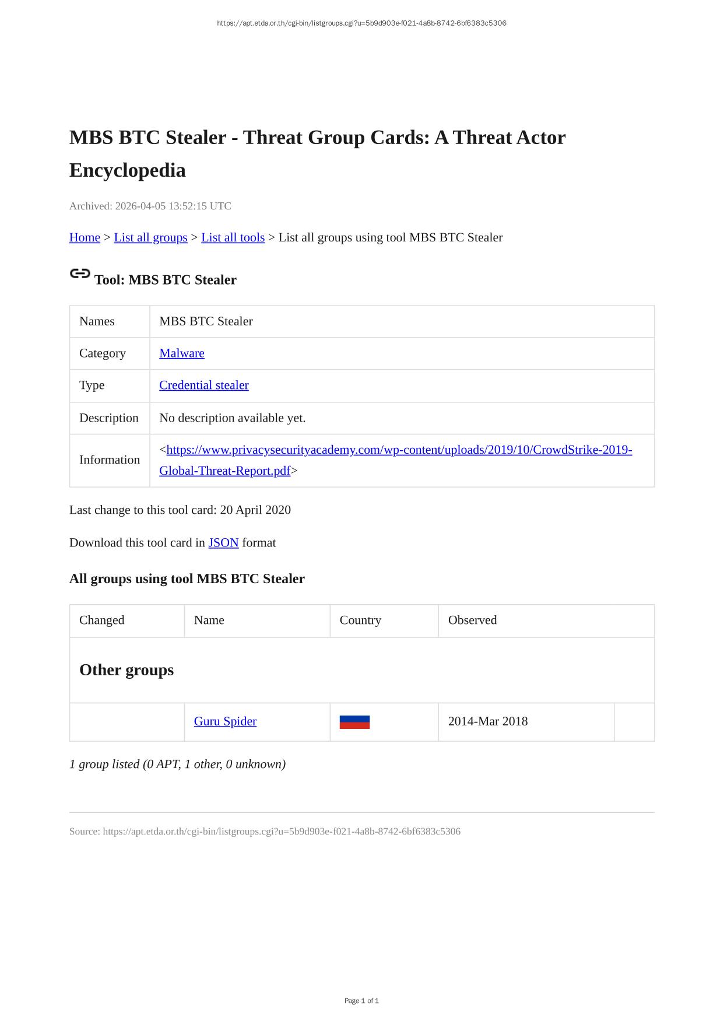This screenshot has height=1024, width=724.
Task: Click the Changed column header
Action: coord(102,620)
